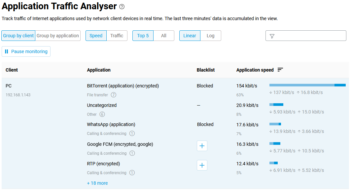Select the Top 5 tab
The height and width of the screenshot is (191, 351).
(143, 35)
